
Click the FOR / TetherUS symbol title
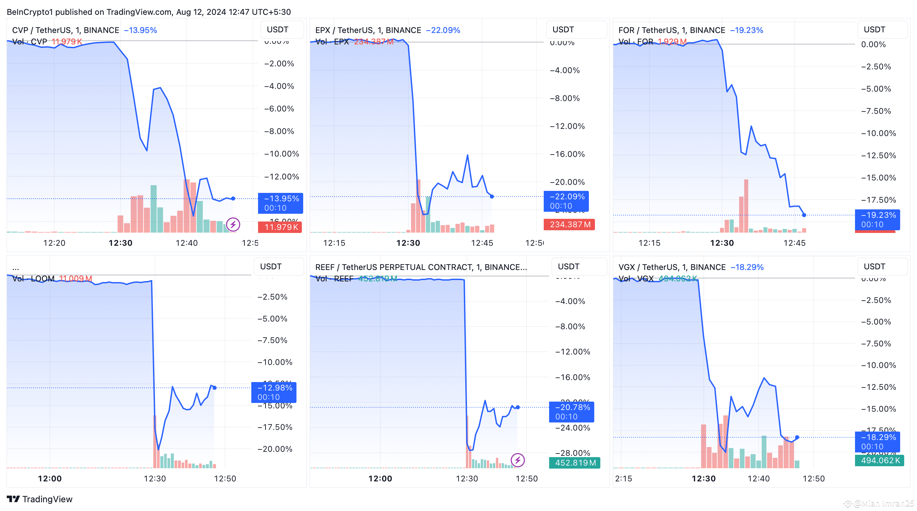coord(671,30)
